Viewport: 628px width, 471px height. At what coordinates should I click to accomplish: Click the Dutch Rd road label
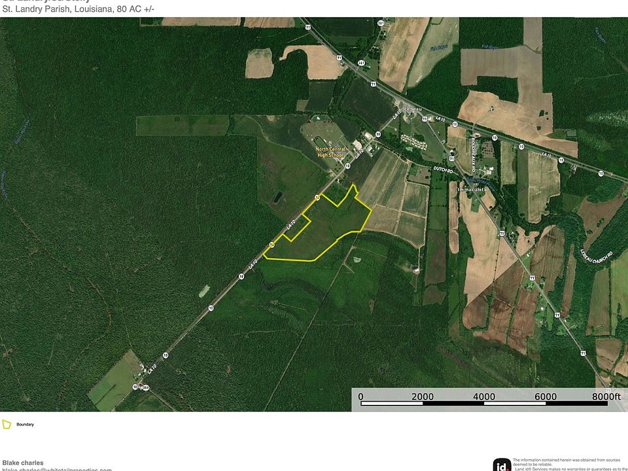pyautogui.click(x=443, y=170)
